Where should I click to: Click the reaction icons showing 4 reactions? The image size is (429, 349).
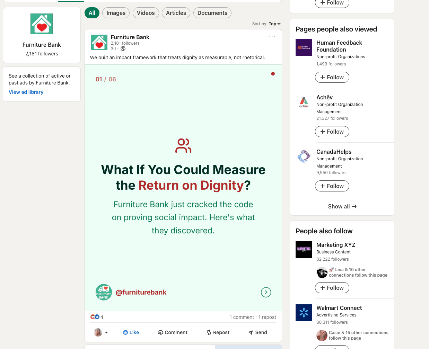[x=95, y=317]
